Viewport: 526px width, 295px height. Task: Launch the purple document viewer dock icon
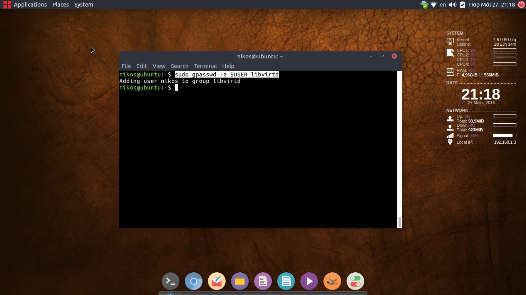[263, 282]
